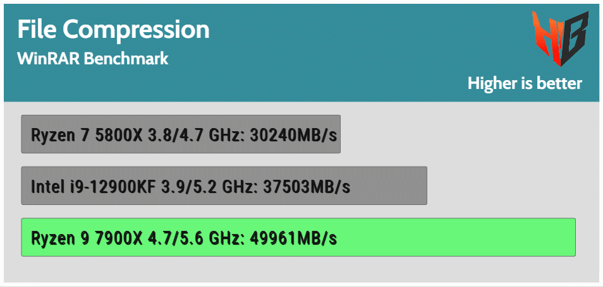Click the 49961MB/s value text
Image resolution: width=603 pixels, height=287 pixels.
click(x=293, y=238)
